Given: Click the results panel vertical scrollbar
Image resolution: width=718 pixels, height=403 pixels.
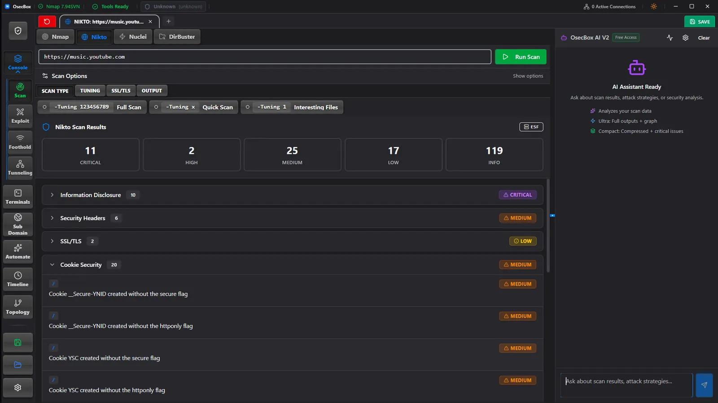Looking at the screenshot, I should click(548, 226).
